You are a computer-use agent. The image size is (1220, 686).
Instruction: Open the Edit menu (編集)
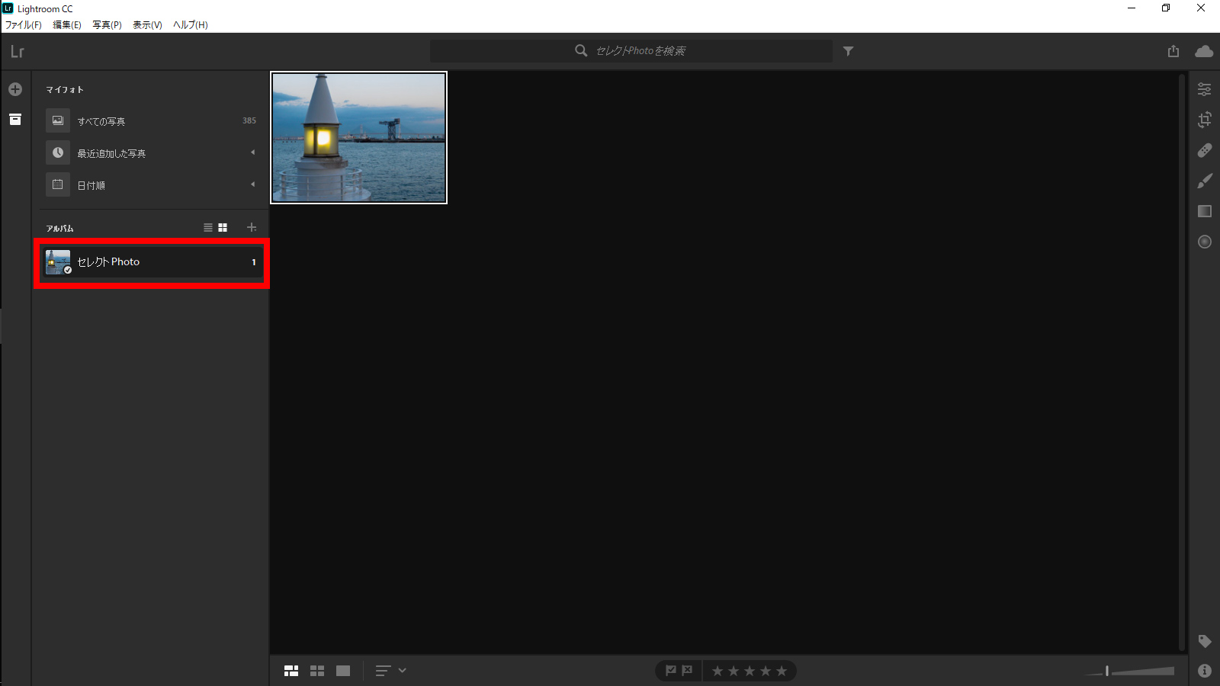(x=67, y=24)
